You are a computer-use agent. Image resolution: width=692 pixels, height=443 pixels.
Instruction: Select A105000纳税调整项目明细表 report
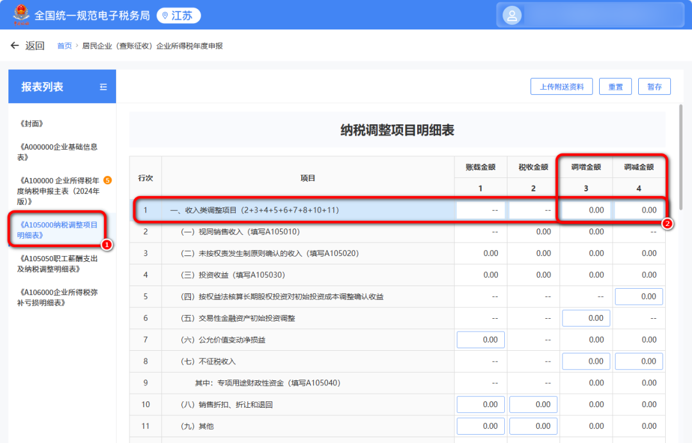point(58,230)
